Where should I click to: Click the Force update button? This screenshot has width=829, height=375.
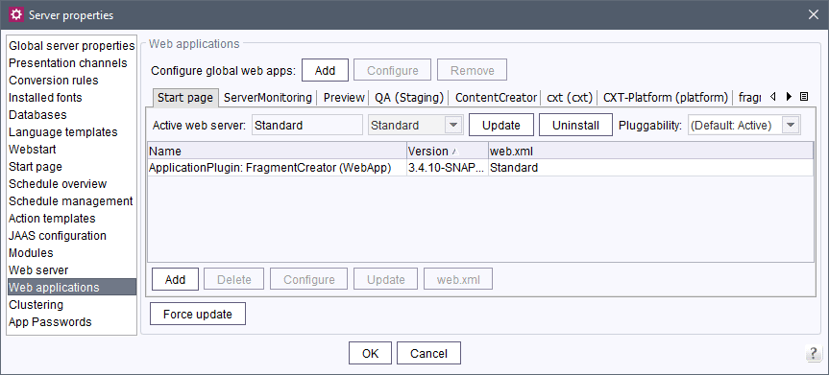click(198, 314)
